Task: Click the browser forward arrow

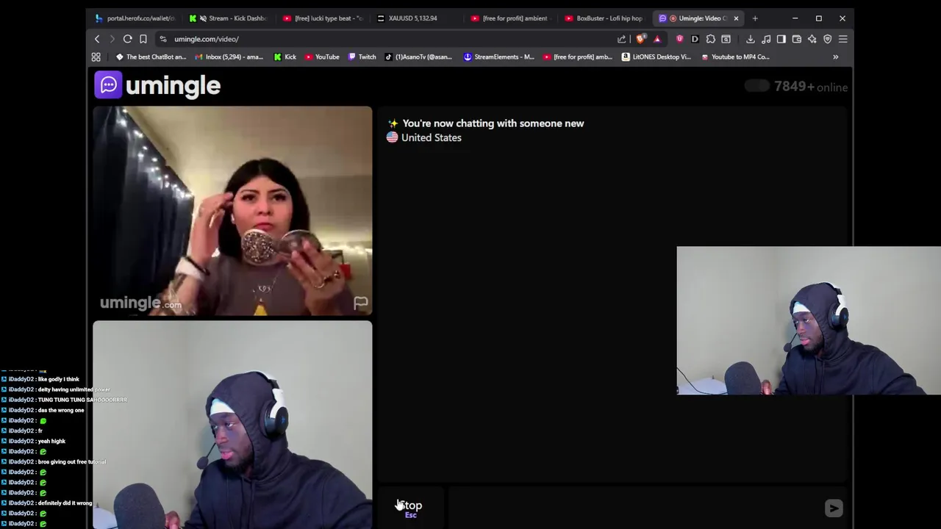Action: tap(112, 39)
